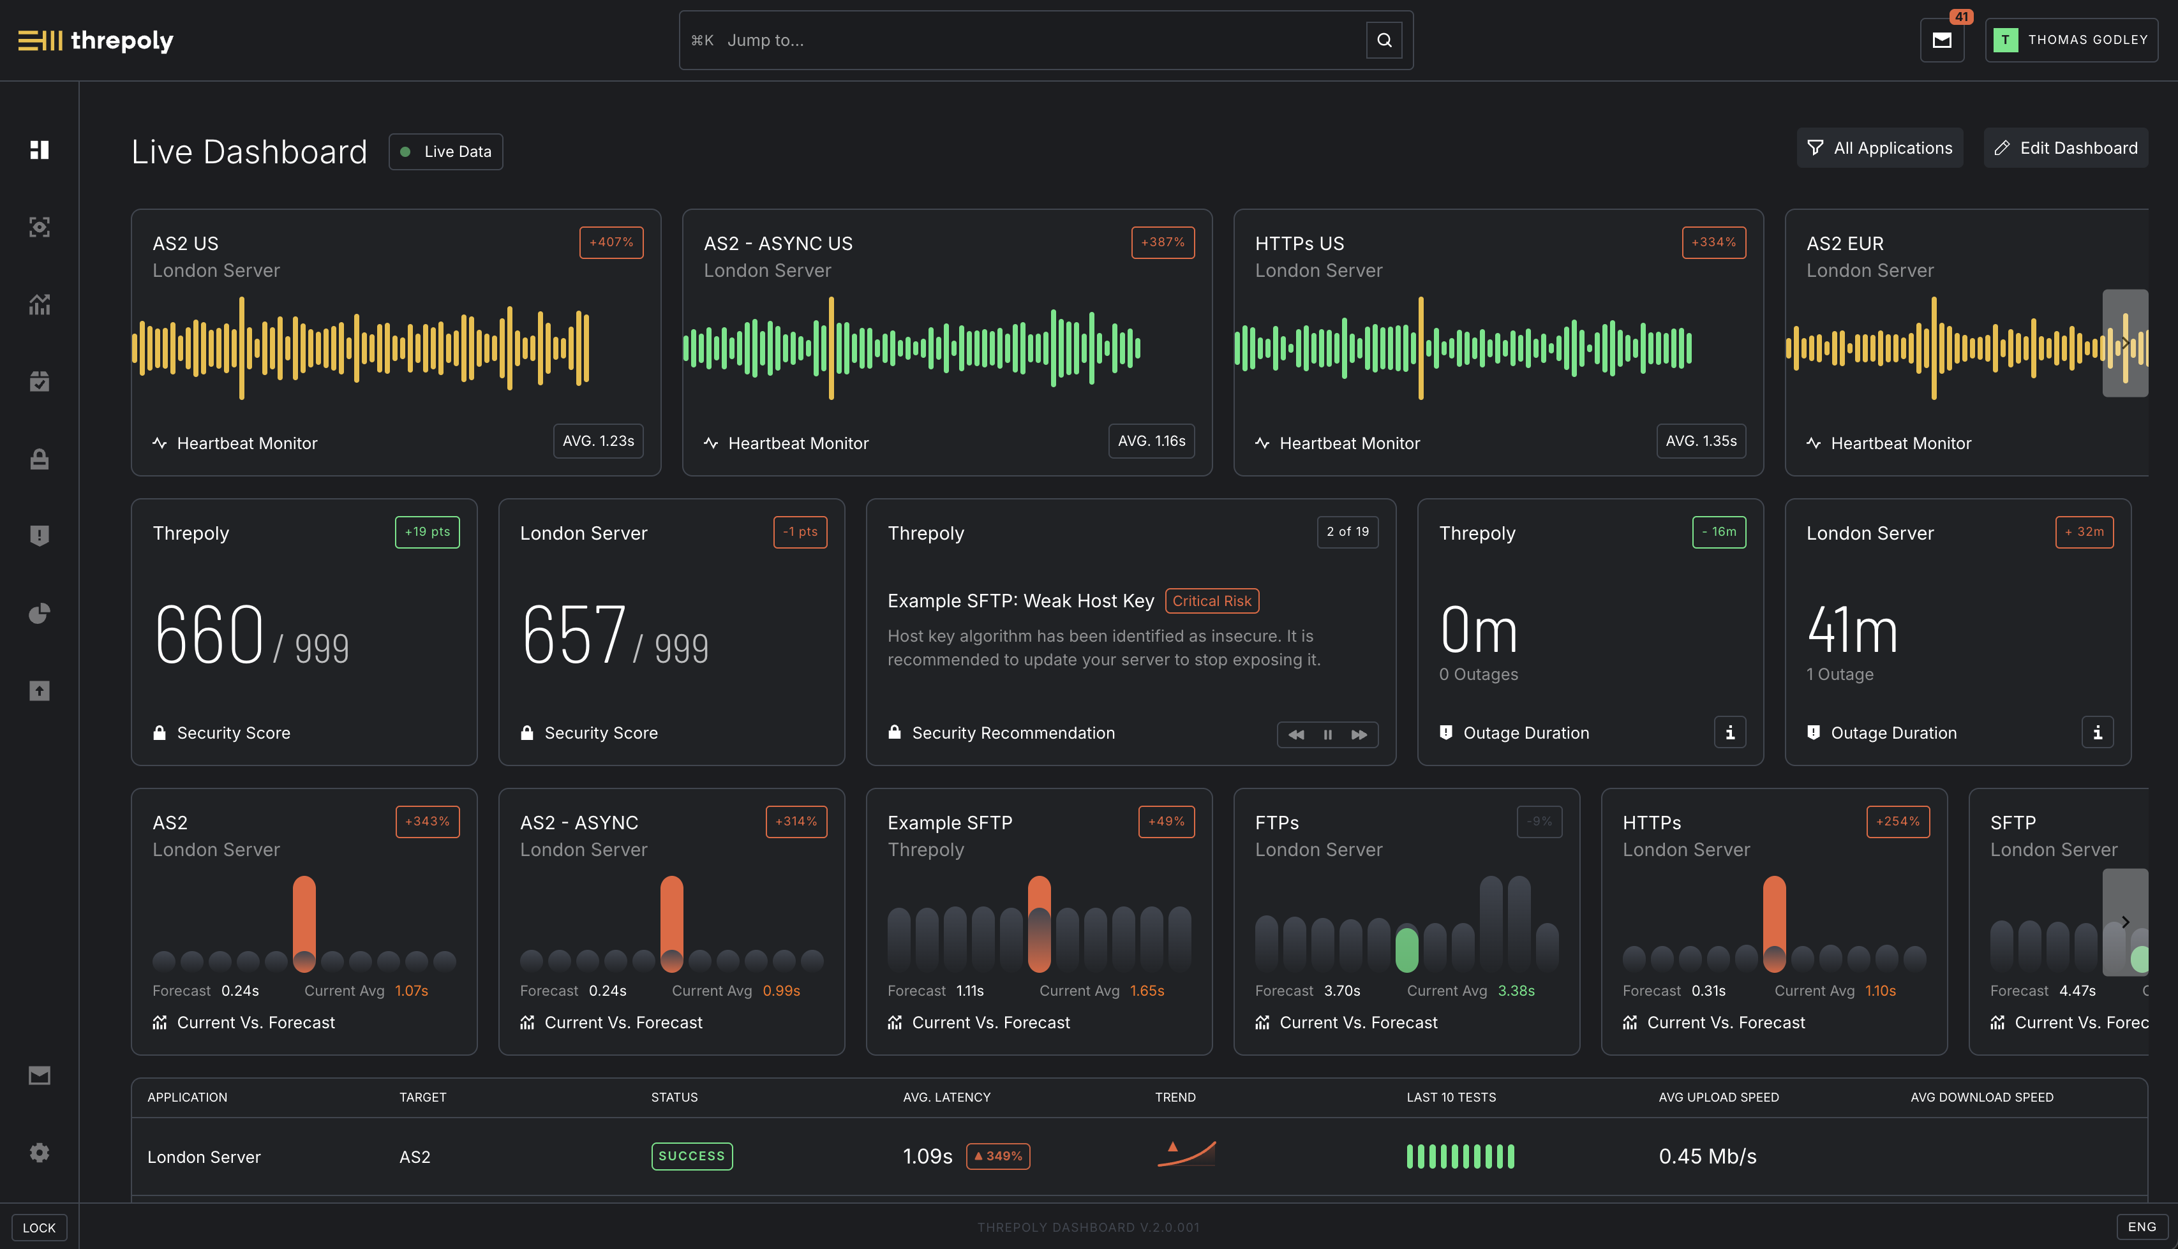Open Settings using the gear icon
The height and width of the screenshot is (1249, 2178).
point(40,1152)
